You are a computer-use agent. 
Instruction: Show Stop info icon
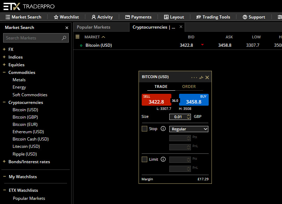pyautogui.click(x=163, y=129)
